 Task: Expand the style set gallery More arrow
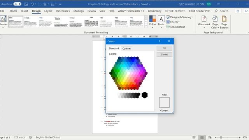click(146, 26)
